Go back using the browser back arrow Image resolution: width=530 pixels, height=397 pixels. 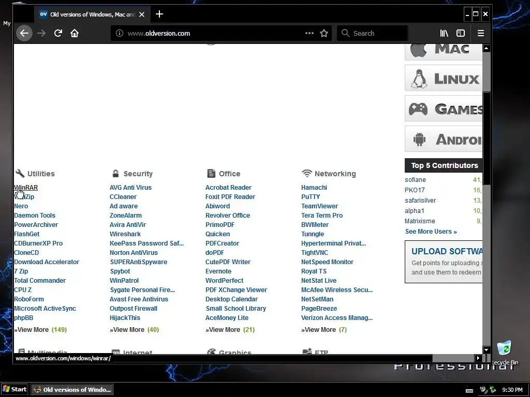tap(24, 33)
